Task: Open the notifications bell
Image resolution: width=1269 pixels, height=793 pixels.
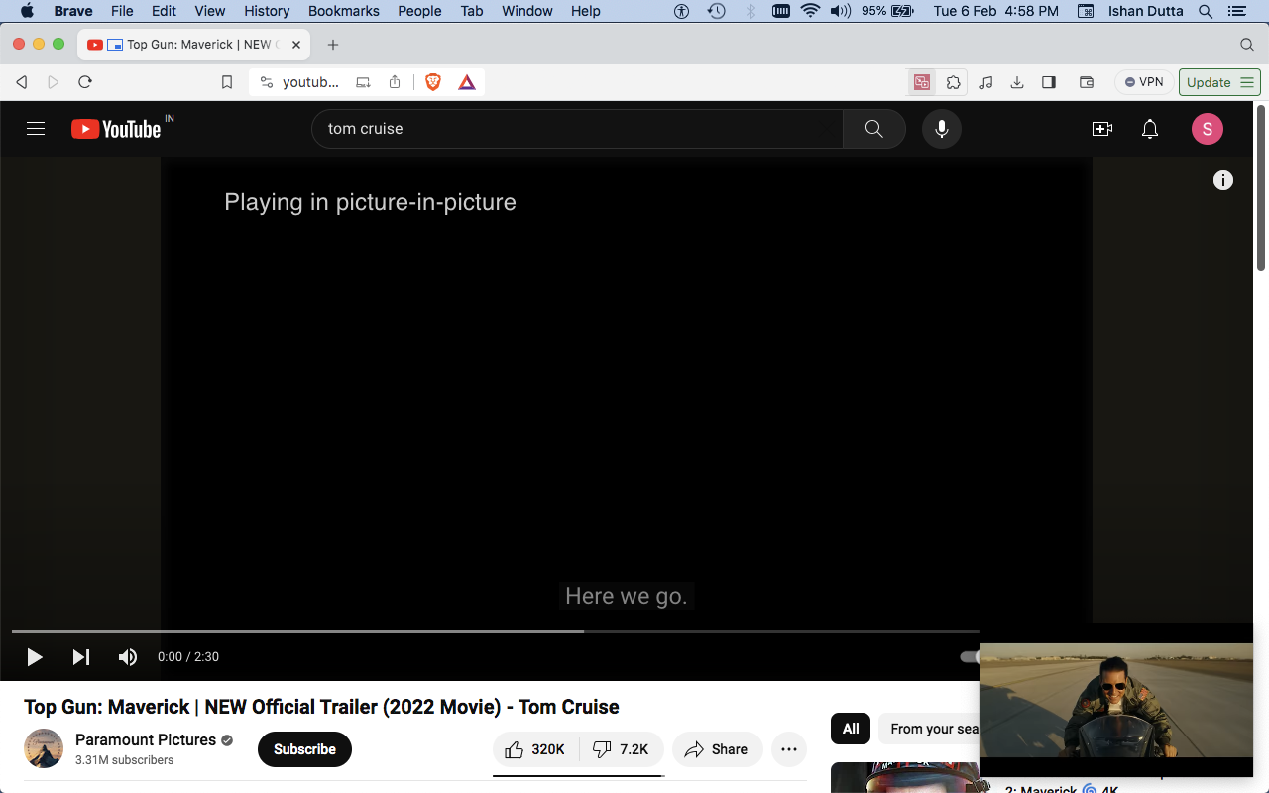Action: [x=1149, y=129]
